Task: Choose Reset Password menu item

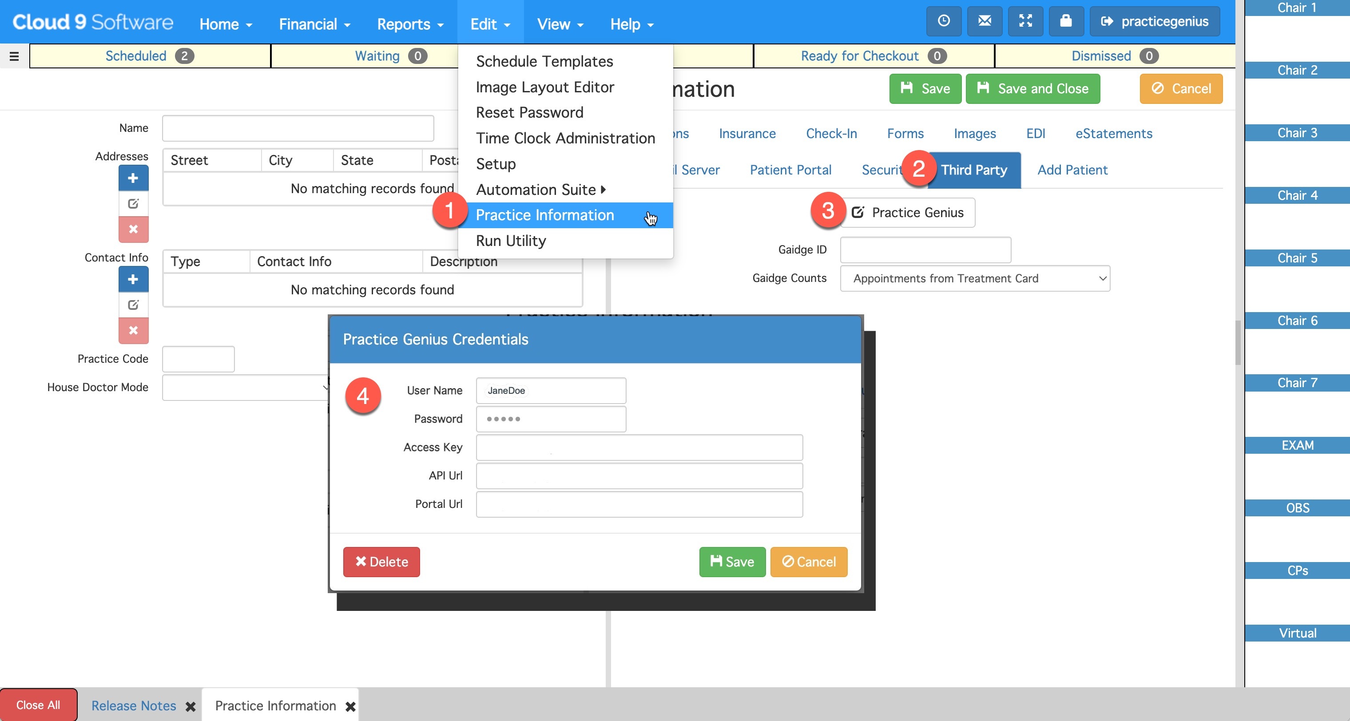Action: (x=529, y=113)
